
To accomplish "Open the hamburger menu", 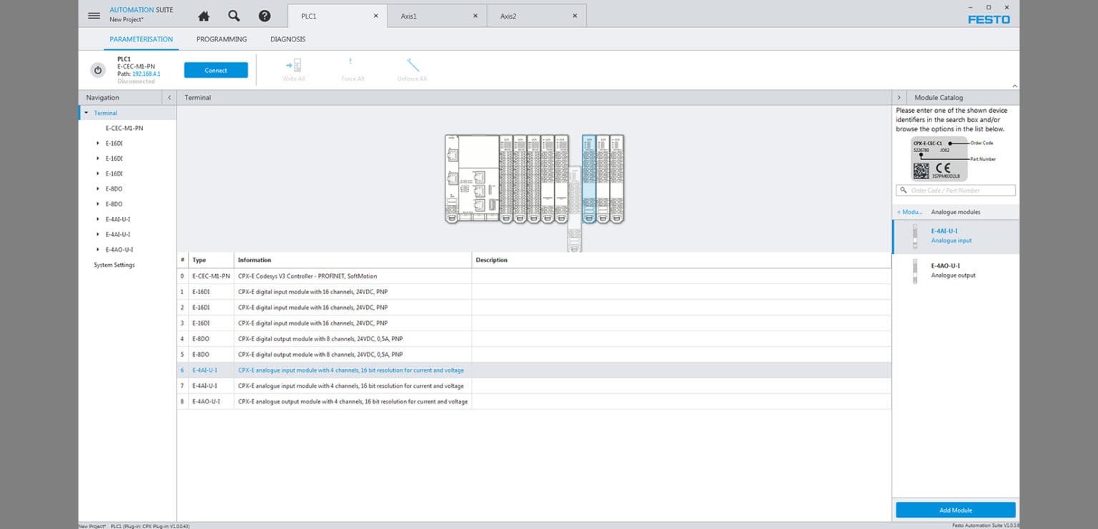I will click(94, 15).
